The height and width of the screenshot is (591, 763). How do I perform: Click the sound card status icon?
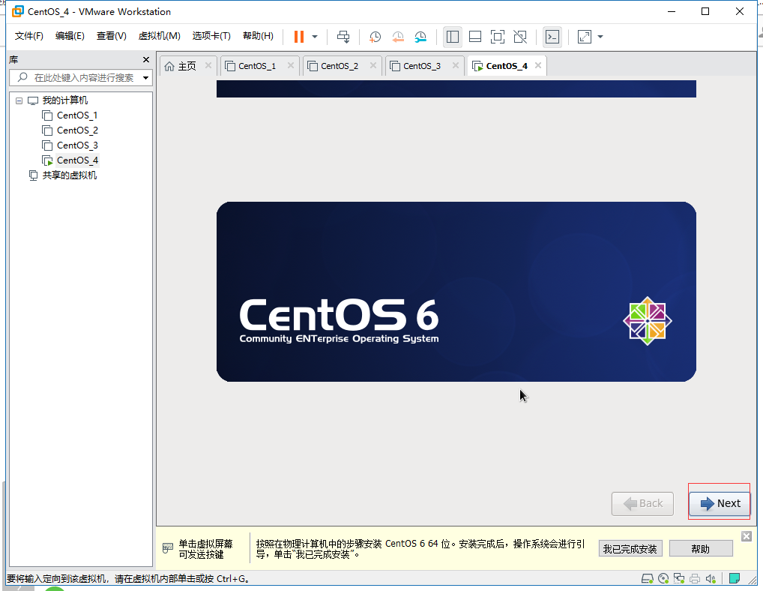711,579
